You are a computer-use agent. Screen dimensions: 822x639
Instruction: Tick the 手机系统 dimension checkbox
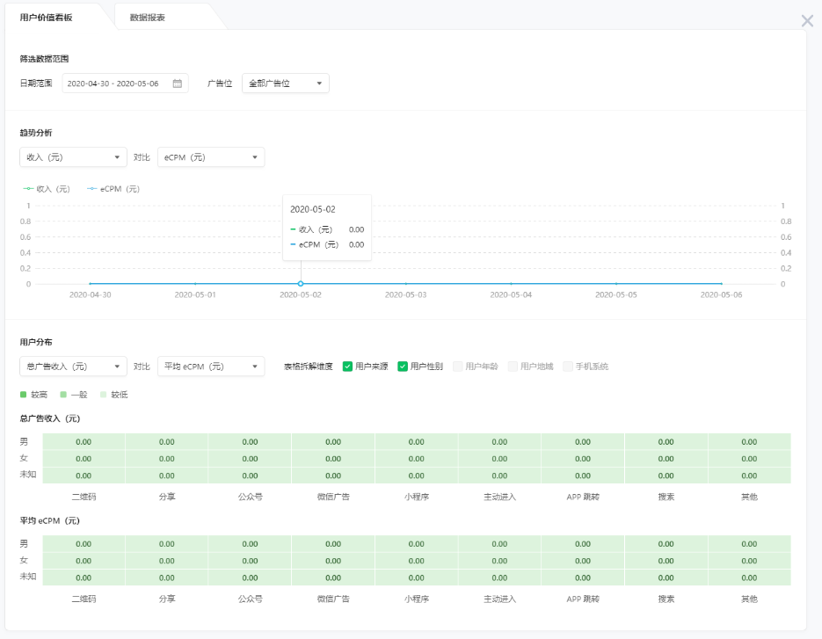click(x=568, y=367)
